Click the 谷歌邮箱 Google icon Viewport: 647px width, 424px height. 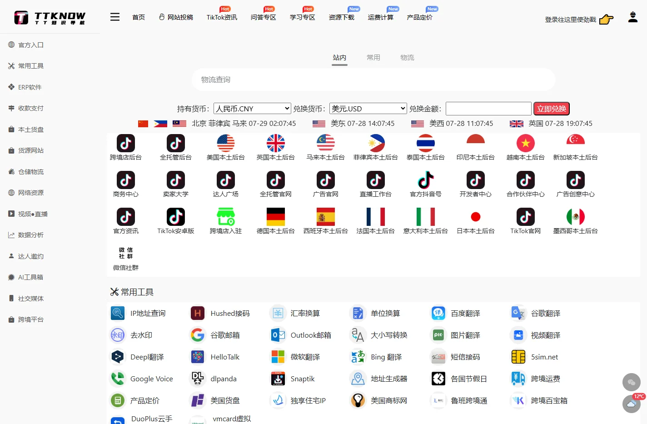pyautogui.click(x=198, y=335)
